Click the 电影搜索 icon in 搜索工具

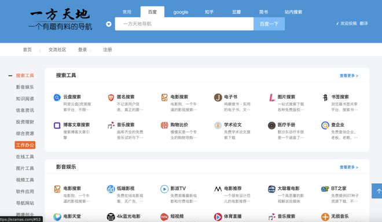click(164, 98)
